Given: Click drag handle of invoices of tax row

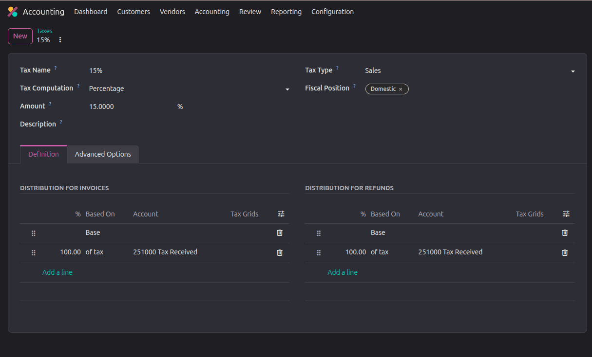Looking at the screenshot, I should tap(34, 252).
